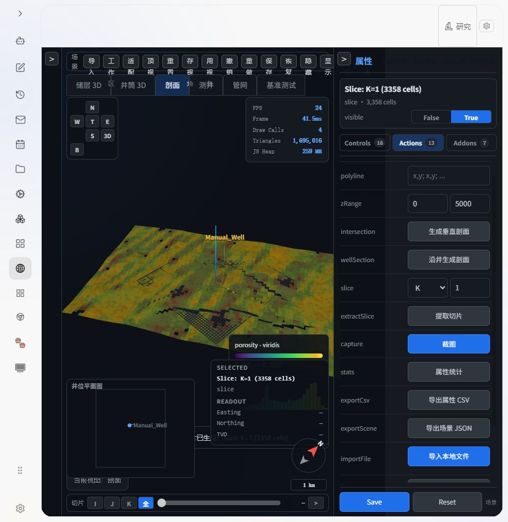The width and height of the screenshot is (508, 522).
Task: Save the properties with the Save button
Action: click(x=375, y=502)
